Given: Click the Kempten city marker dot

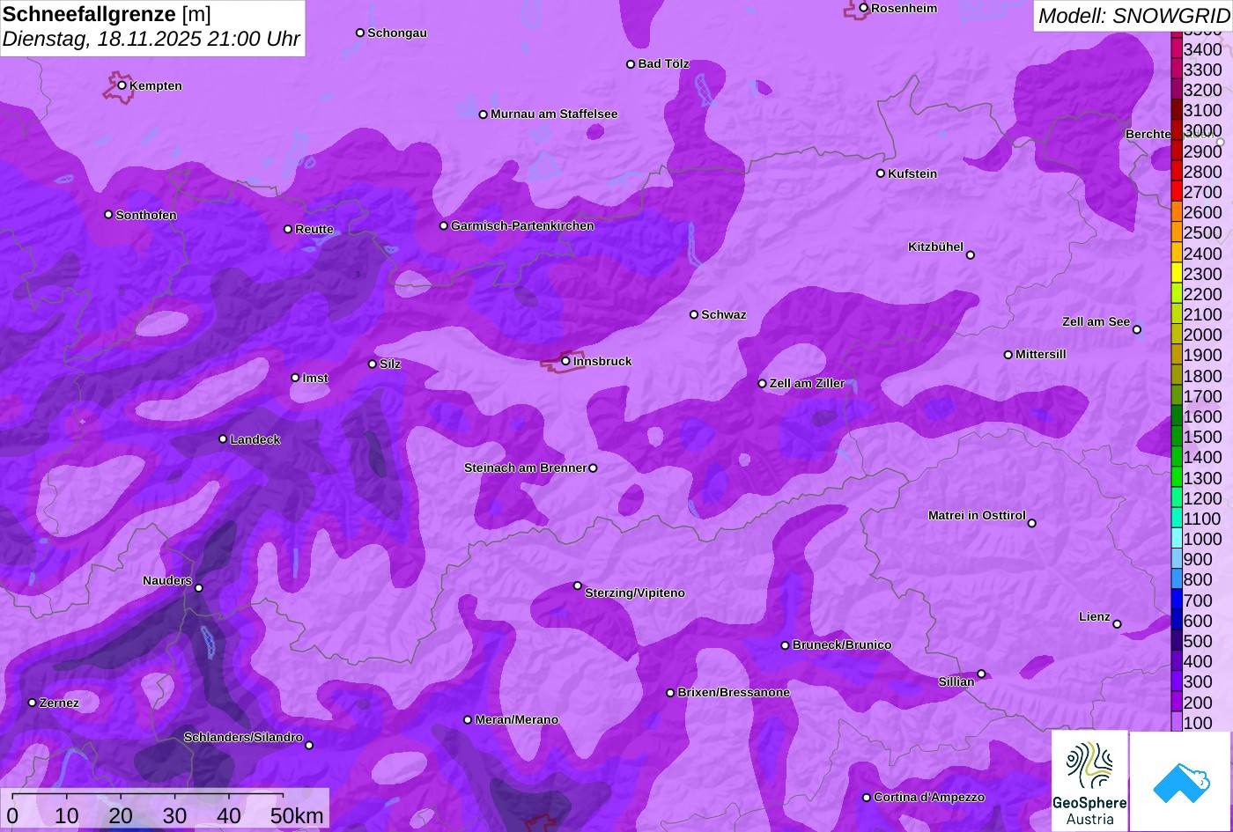Looking at the screenshot, I should click(122, 85).
